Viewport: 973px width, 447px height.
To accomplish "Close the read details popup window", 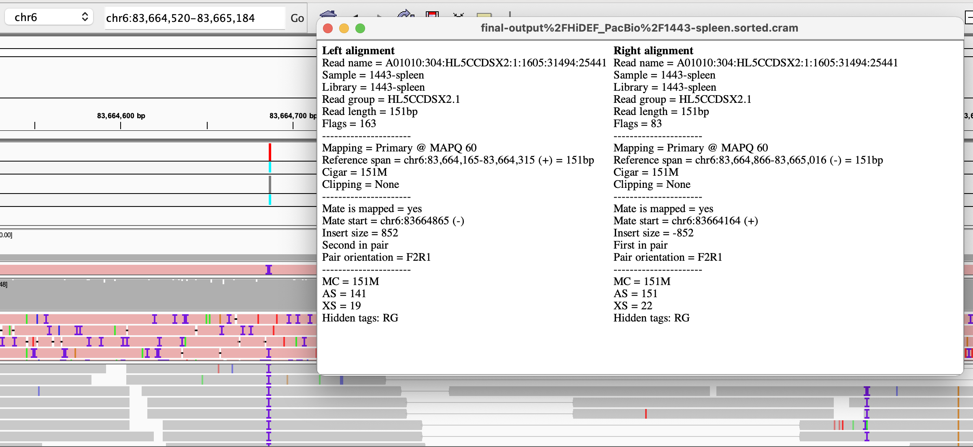I will click(x=329, y=28).
